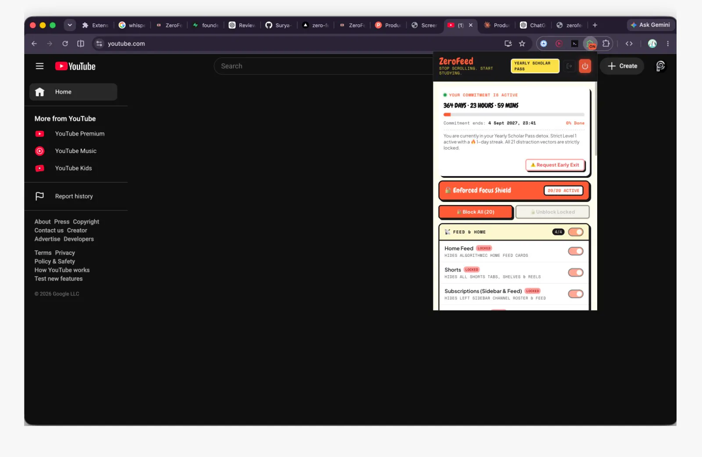This screenshot has width=702, height=457.
Task: Click the browser forward arrow
Action: 50,43
